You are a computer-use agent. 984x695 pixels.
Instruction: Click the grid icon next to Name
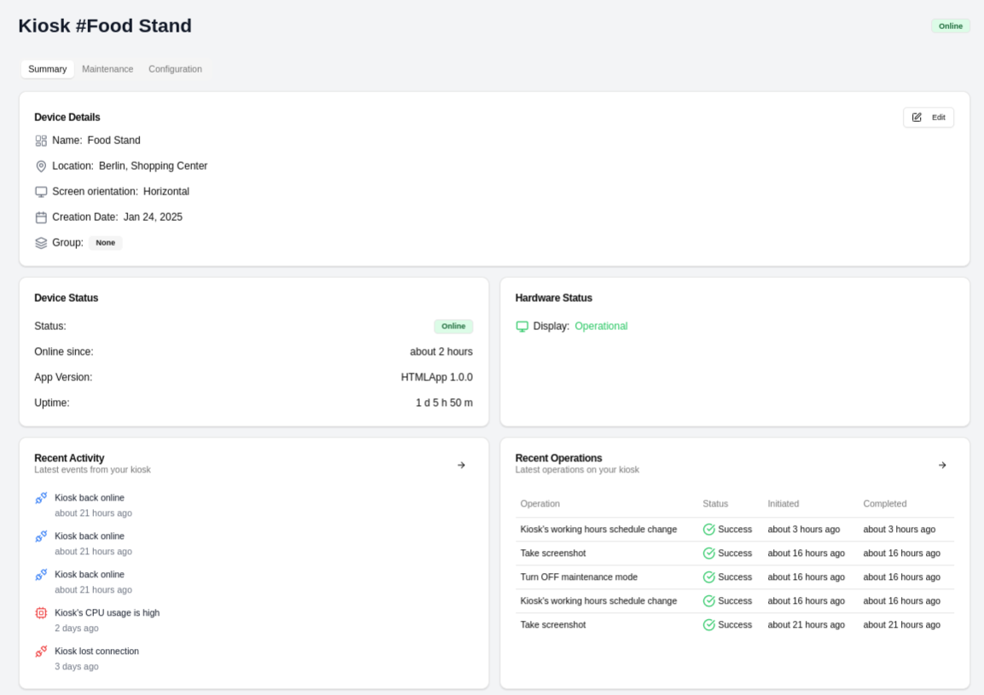41,141
